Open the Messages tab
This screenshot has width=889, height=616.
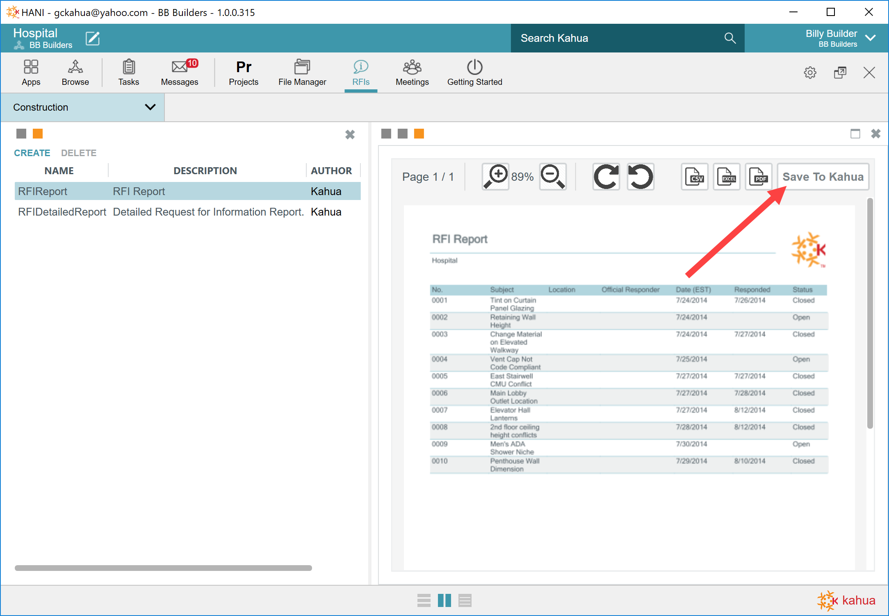[x=180, y=73]
